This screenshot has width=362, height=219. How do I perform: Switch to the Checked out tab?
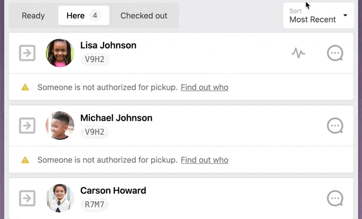(x=144, y=16)
